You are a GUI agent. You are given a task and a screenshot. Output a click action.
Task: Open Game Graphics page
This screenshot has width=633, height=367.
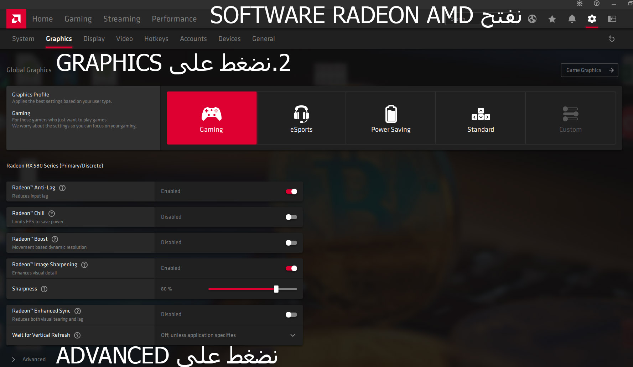pyautogui.click(x=589, y=70)
